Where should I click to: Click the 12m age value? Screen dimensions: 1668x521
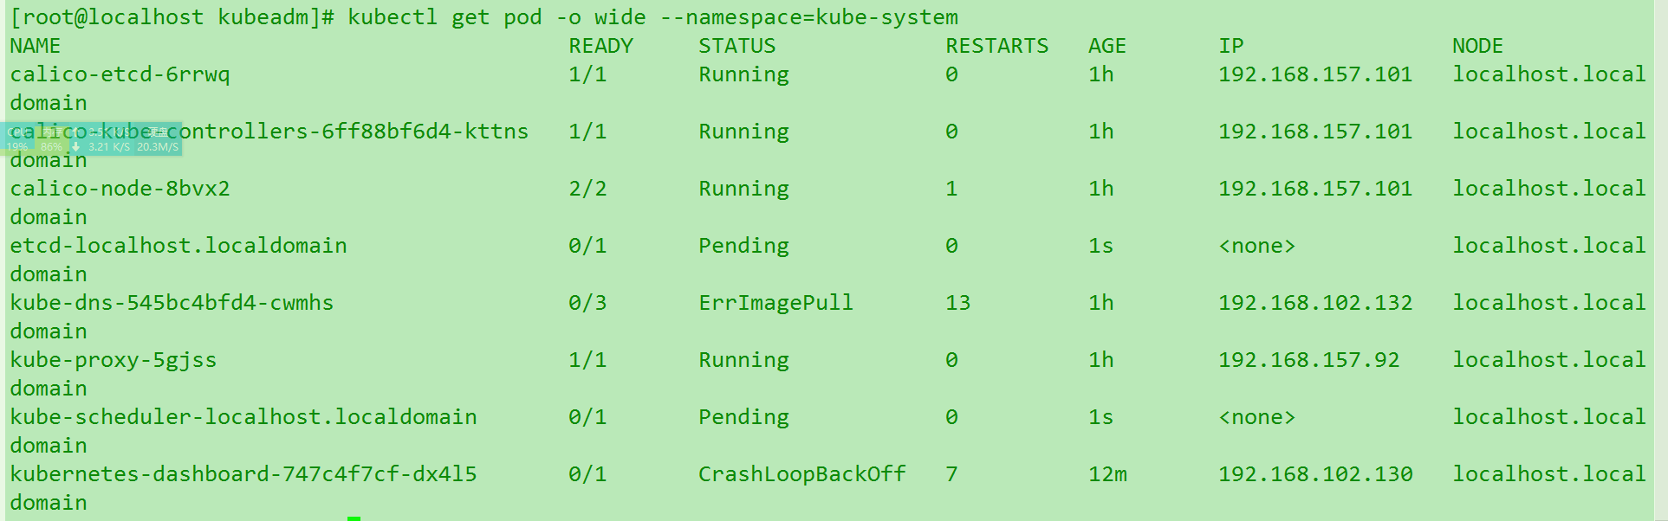point(1107,474)
